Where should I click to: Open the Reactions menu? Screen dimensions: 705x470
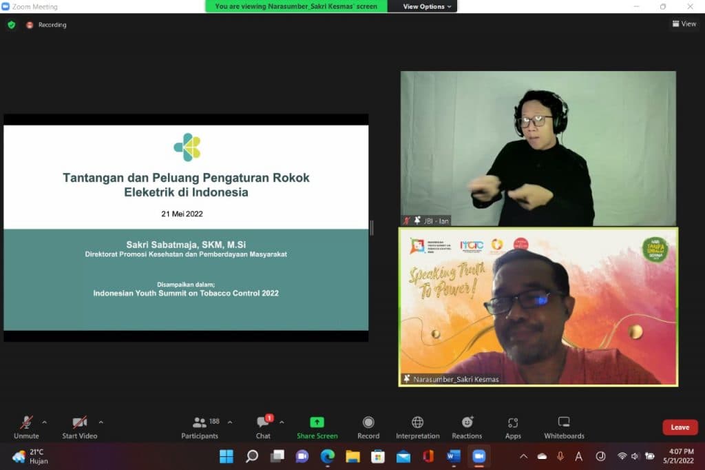[467, 427]
